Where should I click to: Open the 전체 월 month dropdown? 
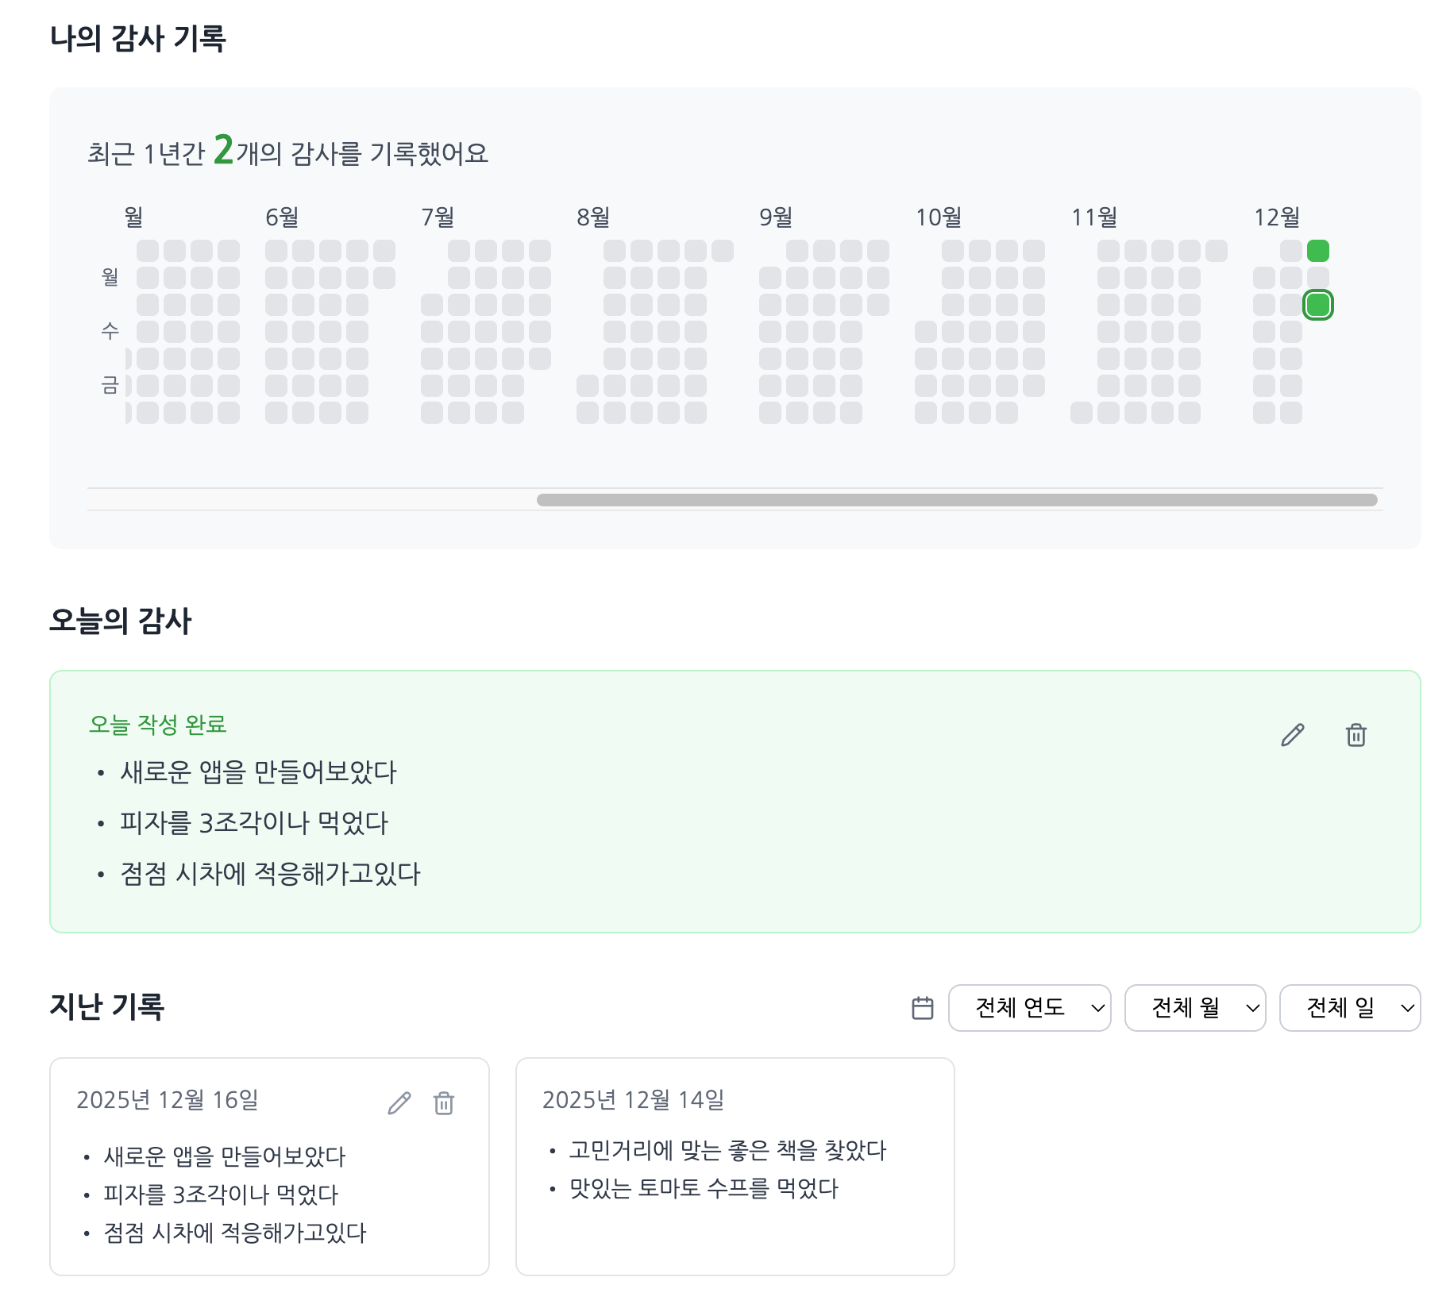point(1195,1008)
